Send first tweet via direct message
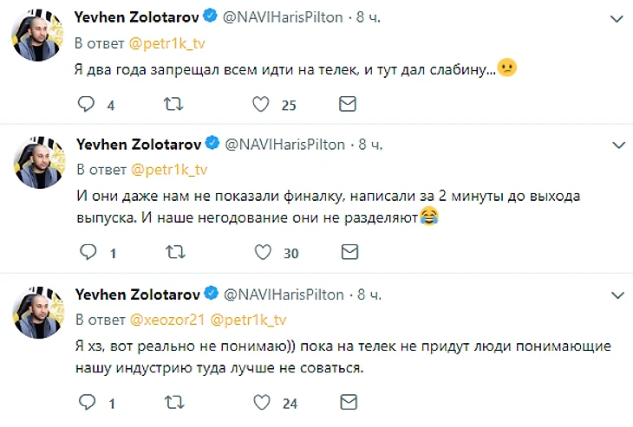The width and height of the screenshot is (633, 427). pos(348,105)
